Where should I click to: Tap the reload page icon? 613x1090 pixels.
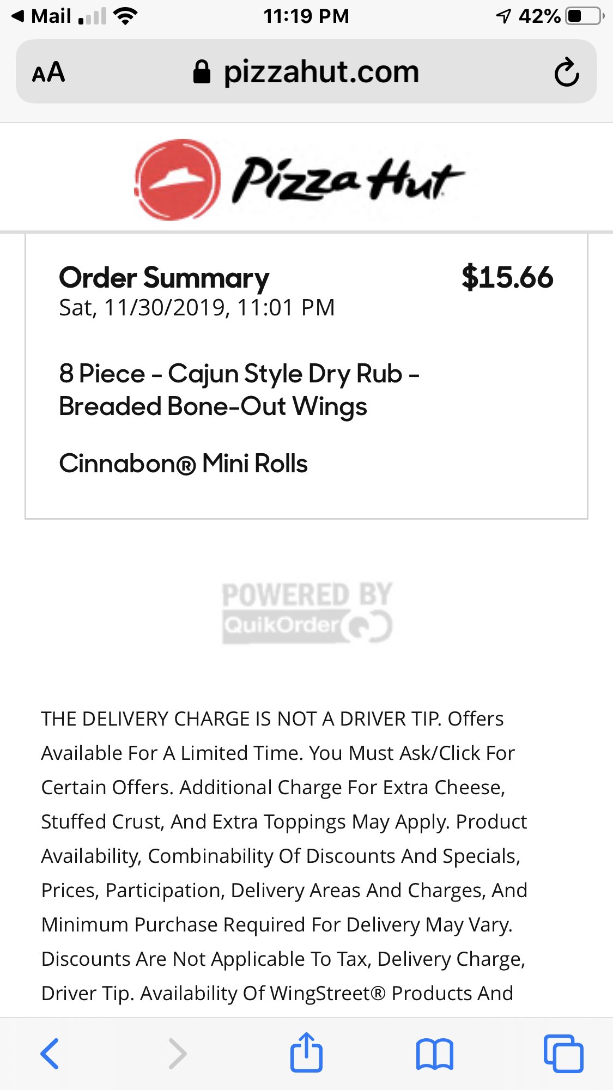tap(566, 72)
